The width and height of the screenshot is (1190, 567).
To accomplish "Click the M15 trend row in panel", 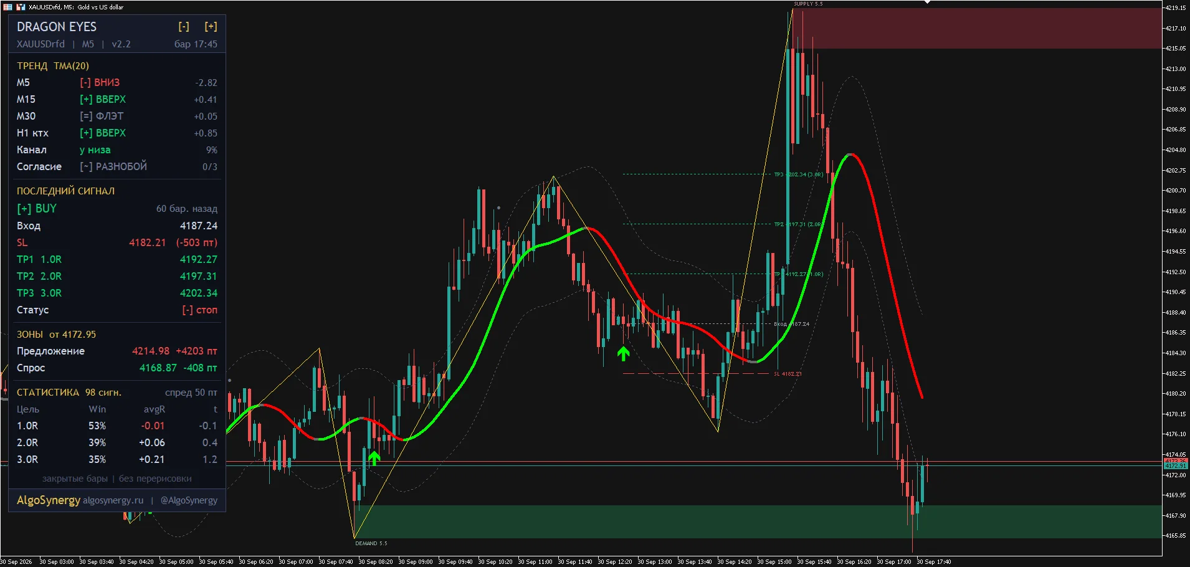I will click(x=117, y=99).
